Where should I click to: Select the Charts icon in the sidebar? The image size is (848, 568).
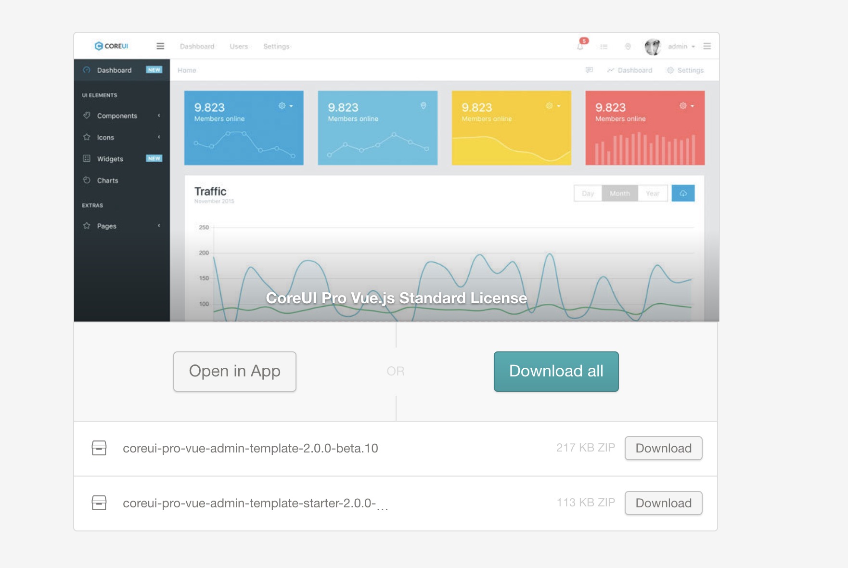coord(87,180)
